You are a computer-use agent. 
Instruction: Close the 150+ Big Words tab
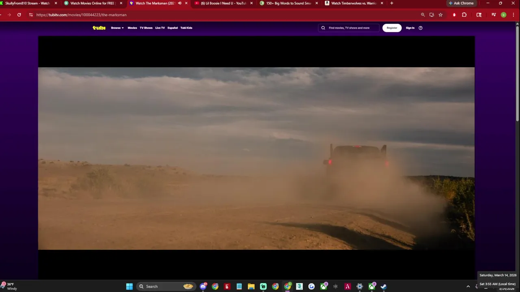316,3
